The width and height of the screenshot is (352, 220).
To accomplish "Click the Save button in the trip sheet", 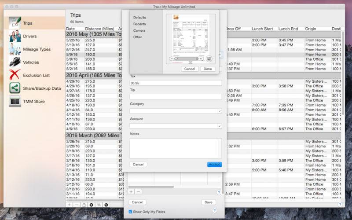I will (x=208, y=202).
